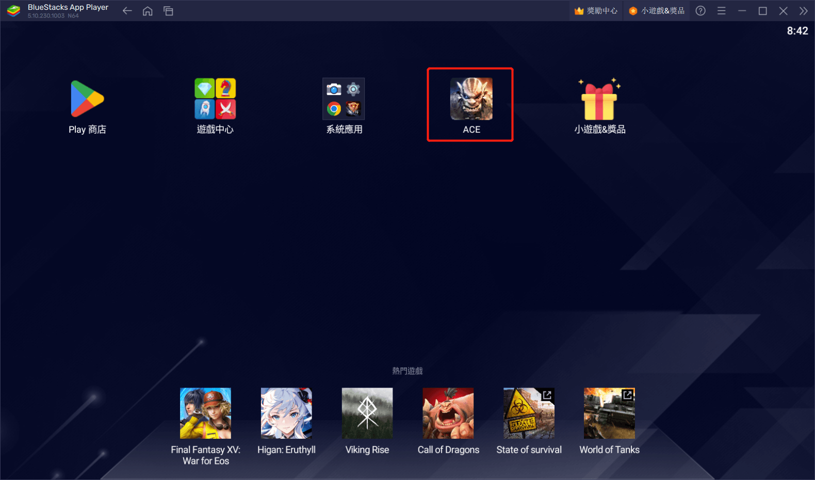Open the 遊戲中心 game center icon
The width and height of the screenshot is (815, 480).
coord(215,99)
